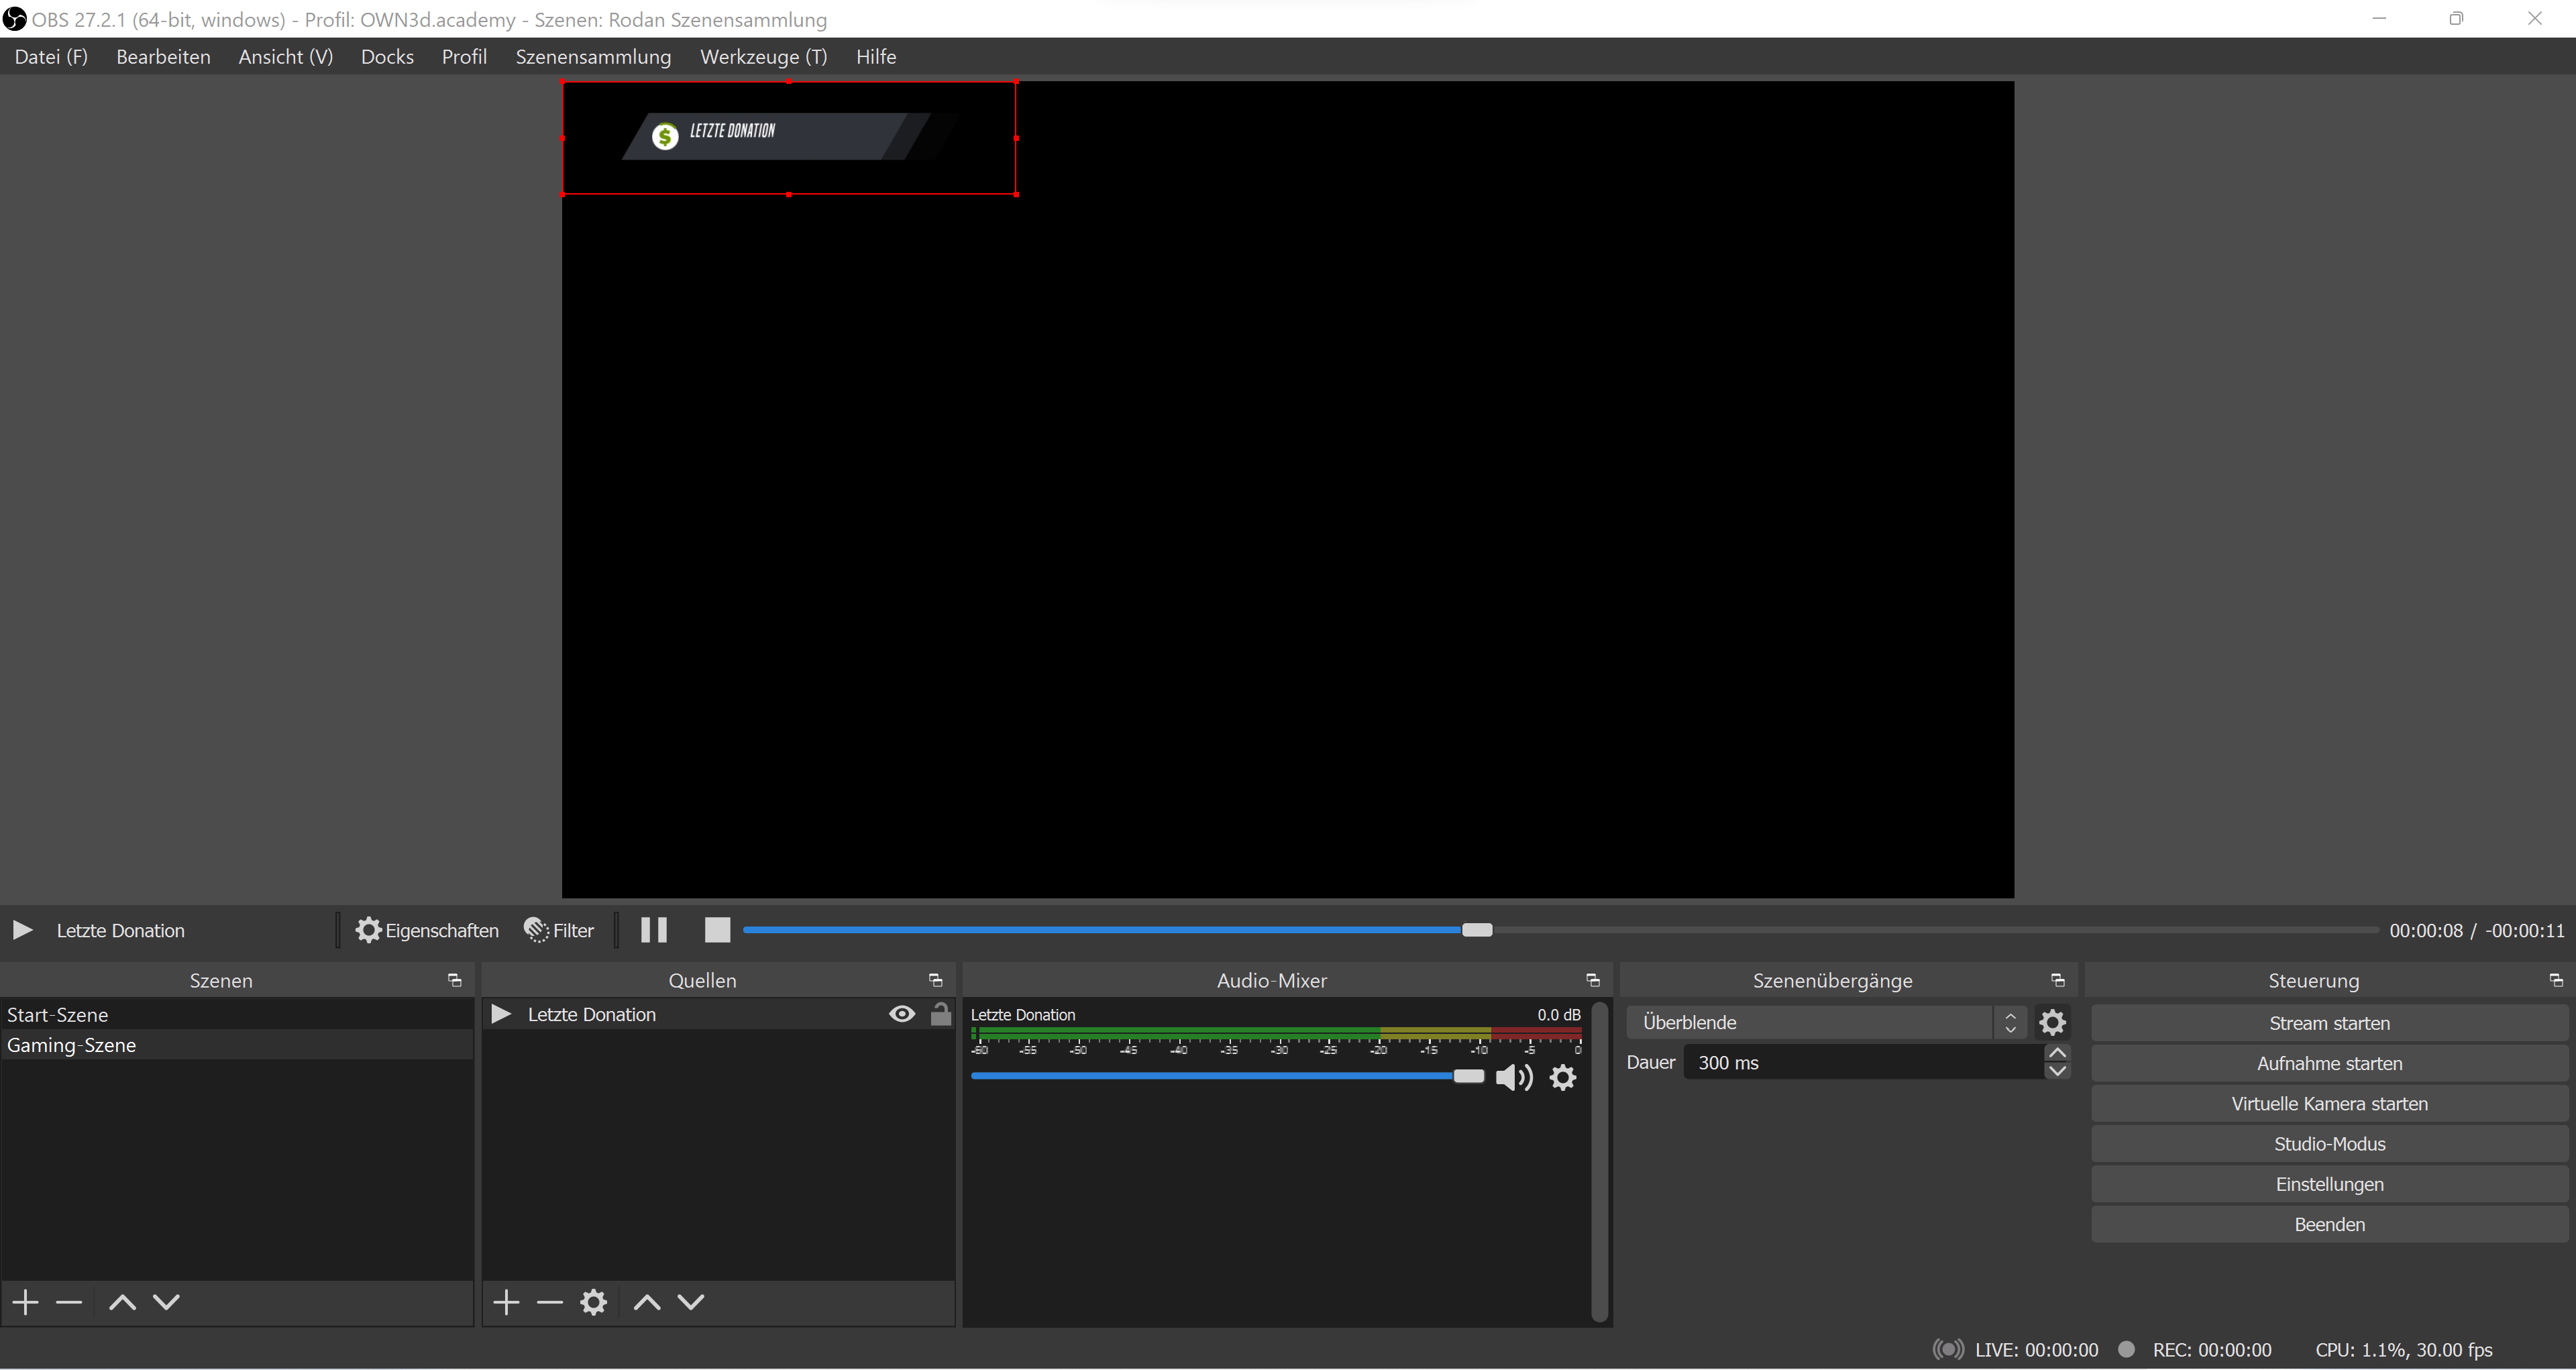Move selected scene down in Szenen
The height and width of the screenshot is (1370, 2576).
pyautogui.click(x=166, y=1302)
